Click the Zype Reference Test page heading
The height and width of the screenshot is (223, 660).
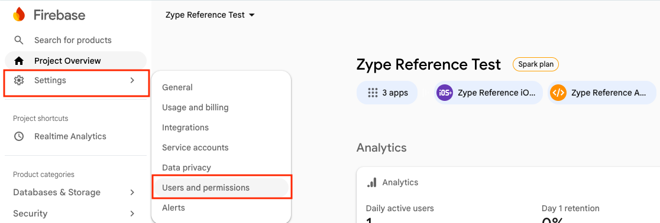[429, 65]
